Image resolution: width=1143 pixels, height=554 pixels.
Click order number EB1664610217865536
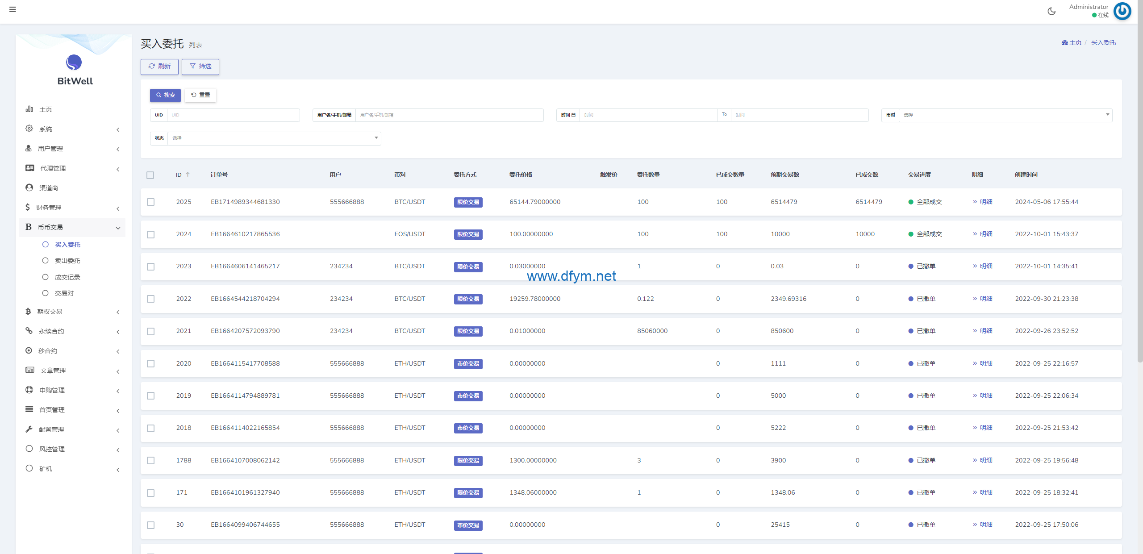coord(245,234)
